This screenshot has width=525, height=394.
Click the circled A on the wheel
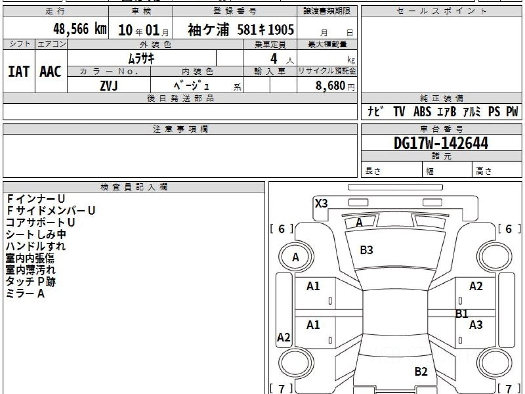tap(296, 257)
